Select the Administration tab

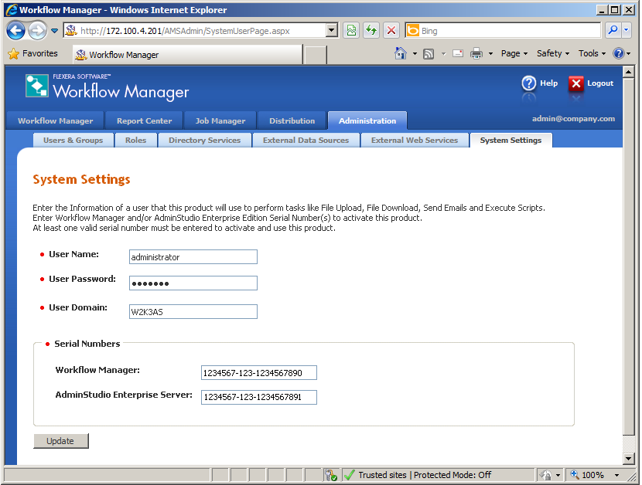[x=367, y=121]
